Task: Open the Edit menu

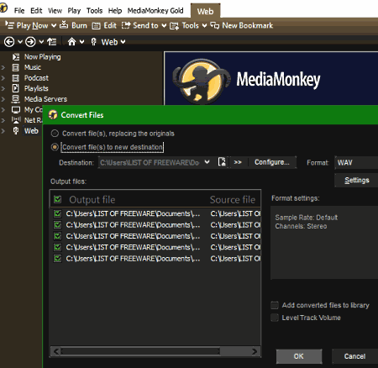Action: coord(36,11)
